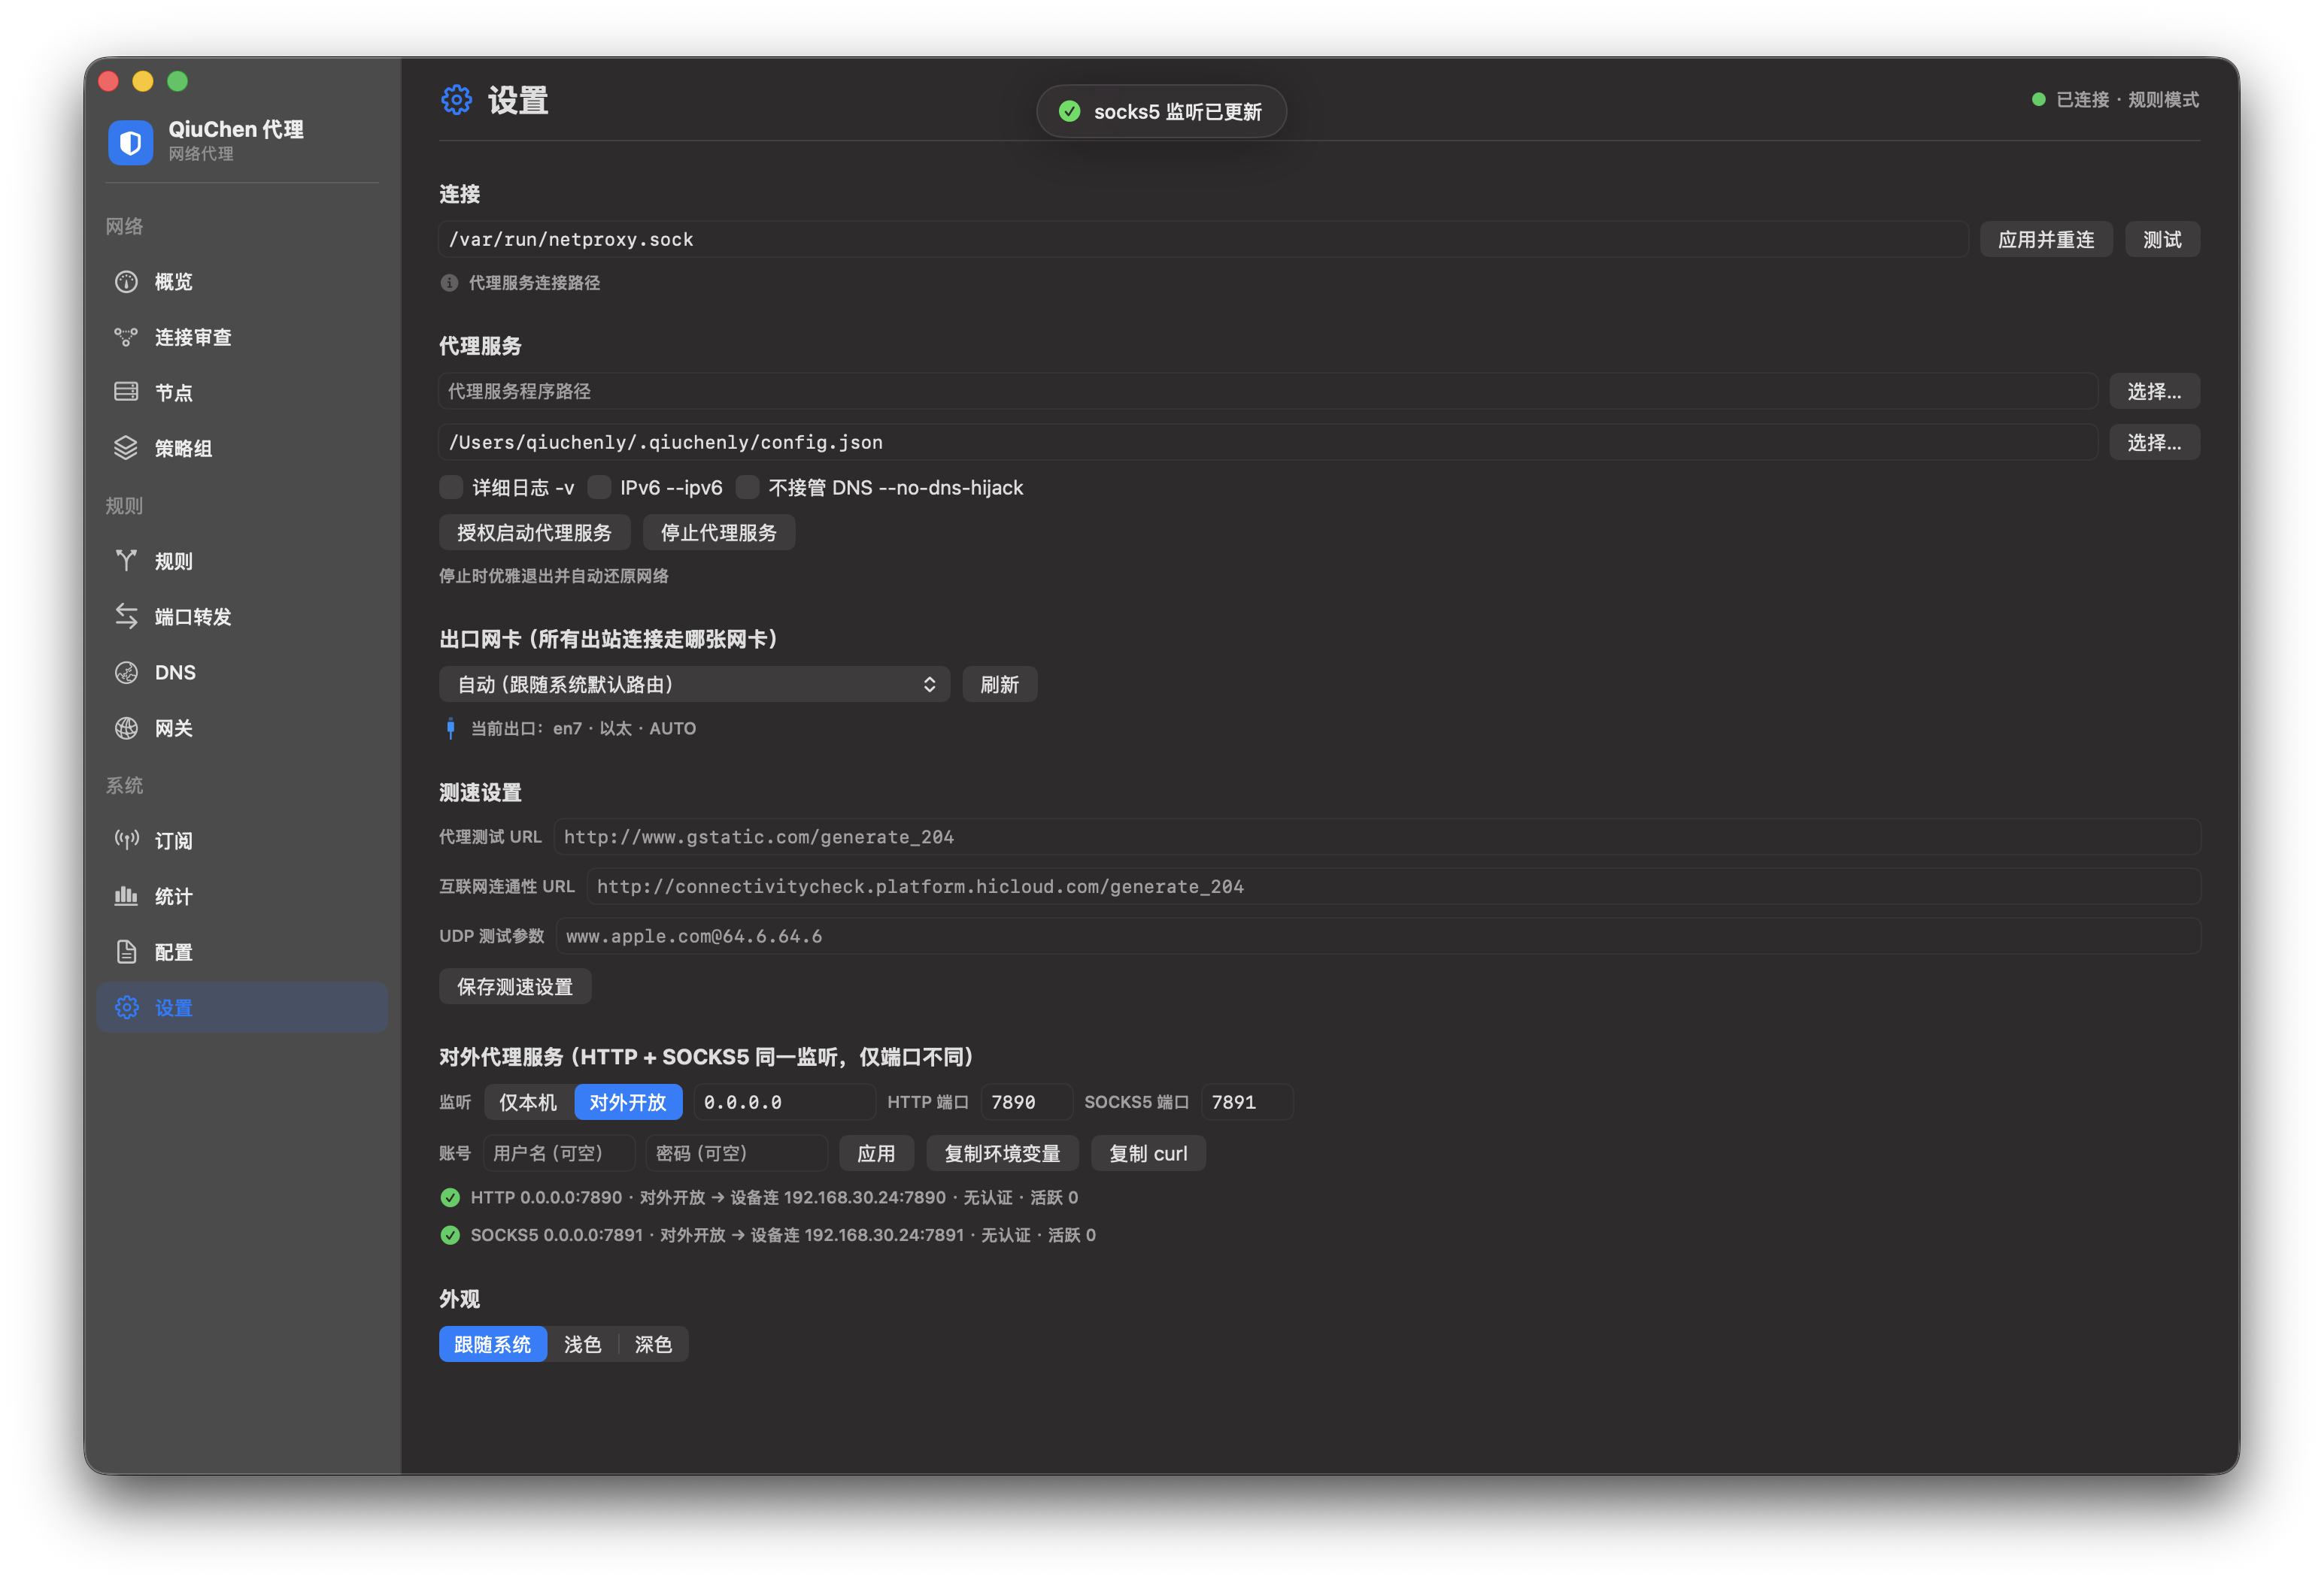Click the gear icon beside 设置 heading
The width and height of the screenshot is (2324, 1586).
point(456,100)
